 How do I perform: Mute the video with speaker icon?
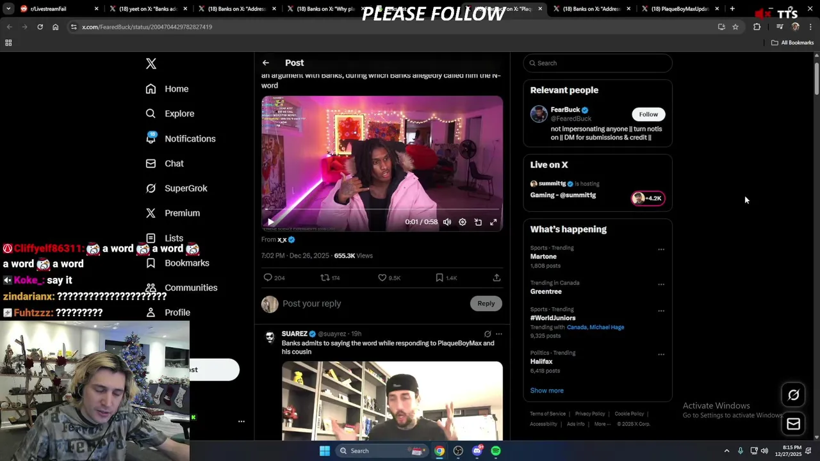[447, 222]
